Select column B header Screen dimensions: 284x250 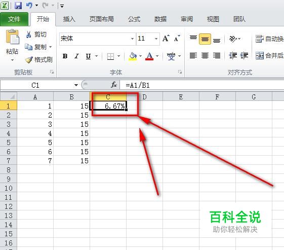click(x=72, y=97)
